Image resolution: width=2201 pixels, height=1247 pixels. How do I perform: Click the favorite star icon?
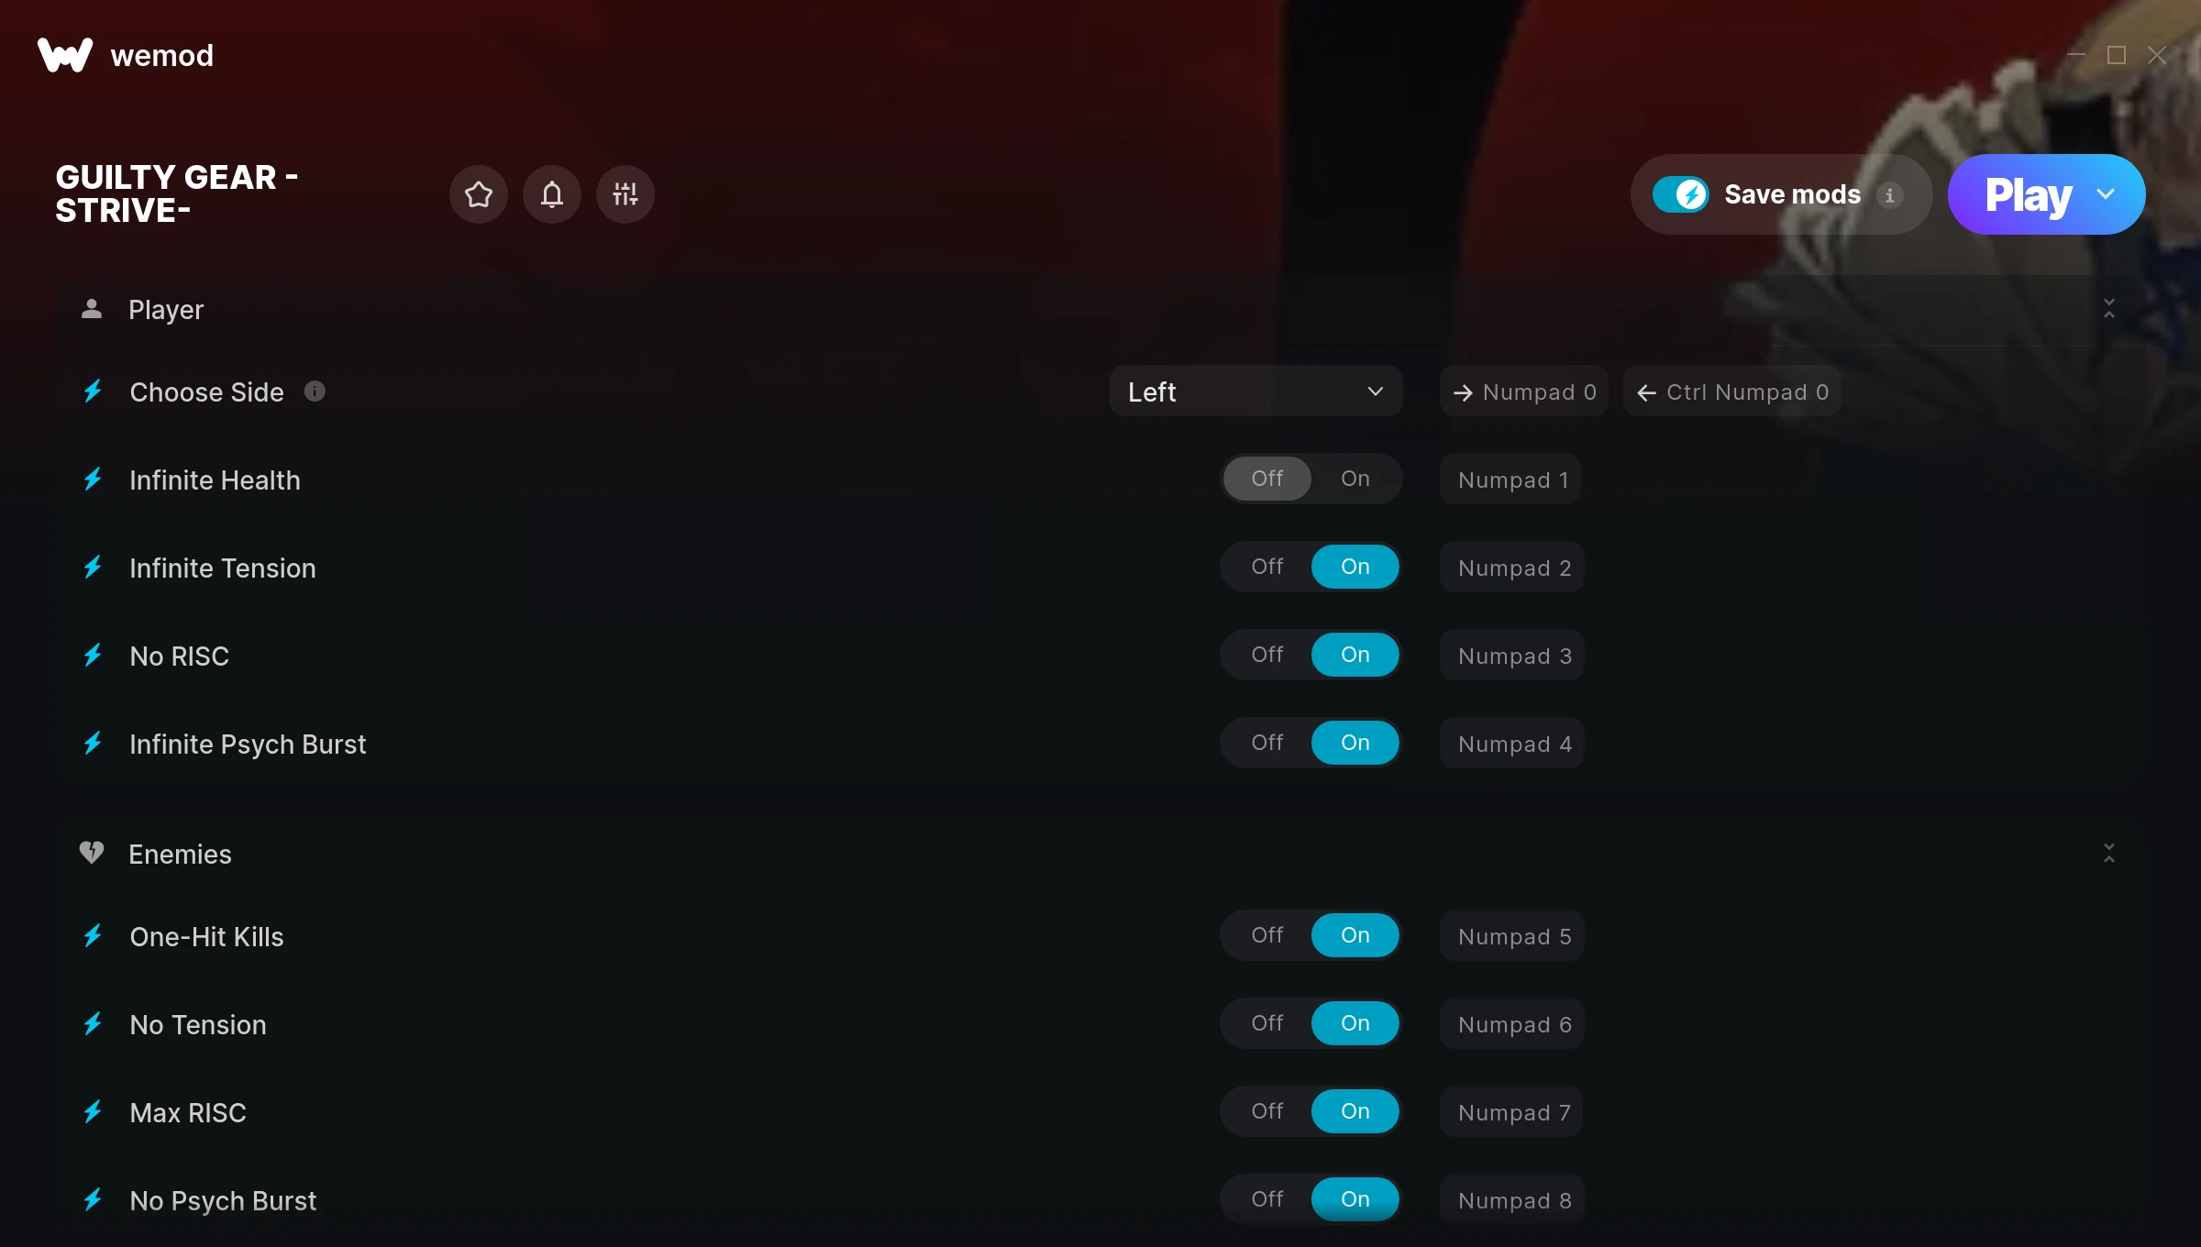click(479, 194)
